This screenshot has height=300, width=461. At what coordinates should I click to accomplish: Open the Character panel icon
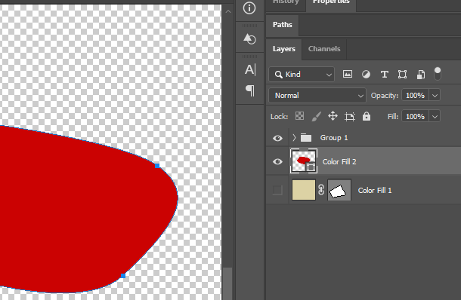pyautogui.click(x=250, y=70)
